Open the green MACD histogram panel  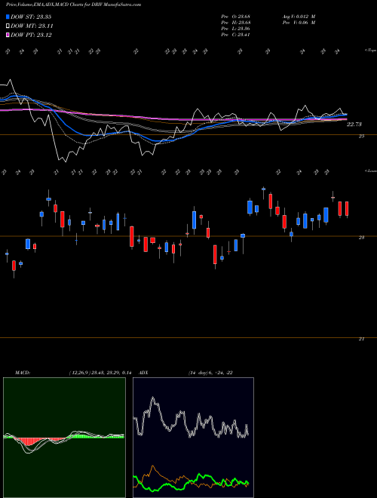tap(64, 438)
